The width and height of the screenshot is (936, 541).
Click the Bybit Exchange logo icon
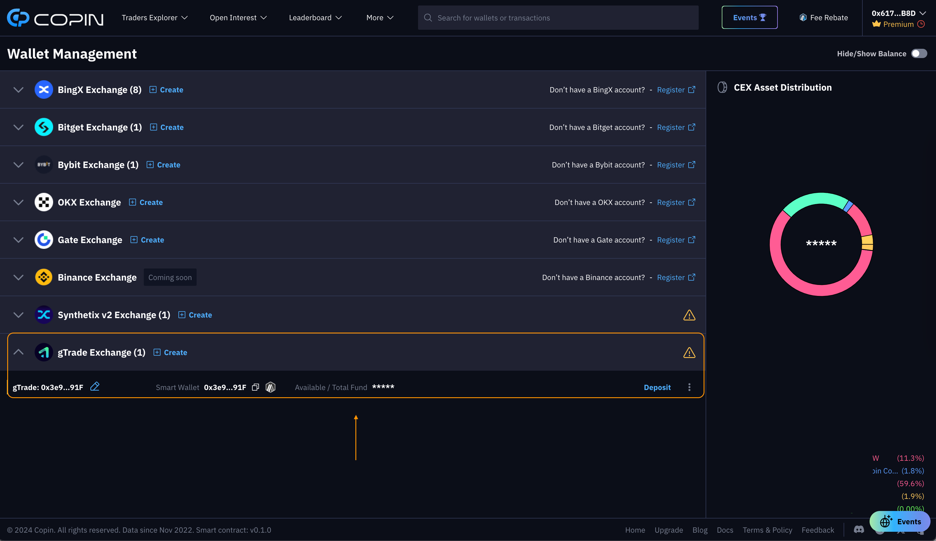(44, 165)
